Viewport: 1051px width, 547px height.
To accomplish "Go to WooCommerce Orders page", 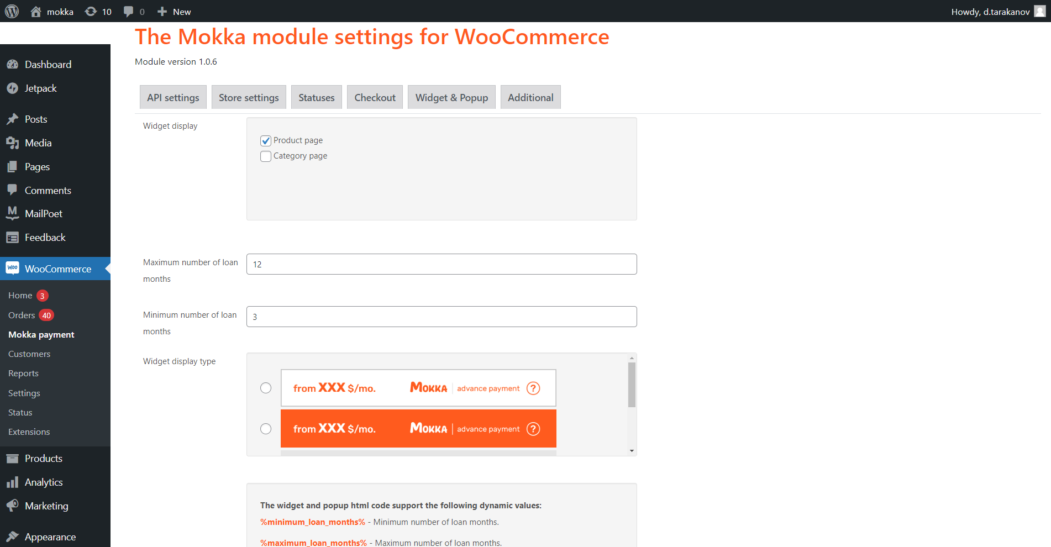I will pyautogui.click(x=22, y=315).
